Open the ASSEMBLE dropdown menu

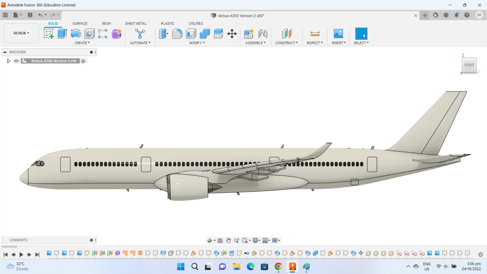255,43
